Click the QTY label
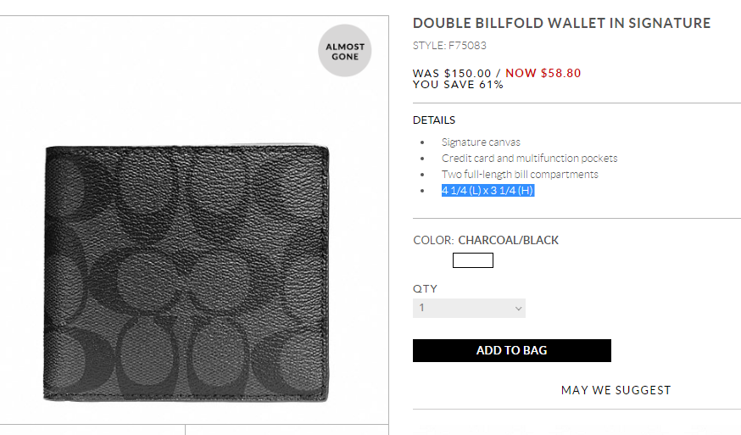 click(425, 289)
